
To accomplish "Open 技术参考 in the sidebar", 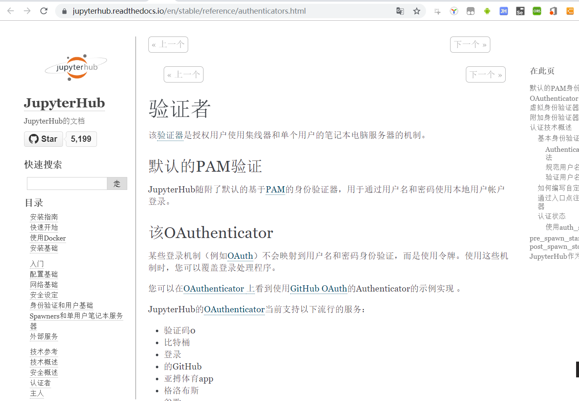I will (44, 352).
